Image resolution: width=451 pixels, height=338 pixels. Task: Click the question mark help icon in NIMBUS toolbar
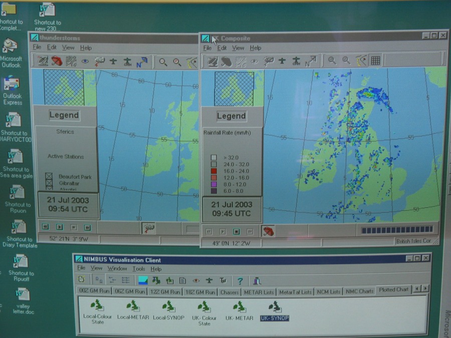tap(240, 280)
